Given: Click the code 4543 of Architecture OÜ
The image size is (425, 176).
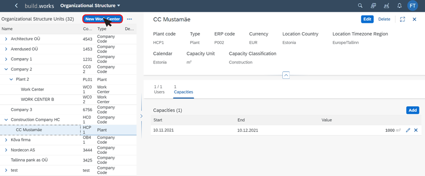Looking at the screenshot, I should (88, 39).
